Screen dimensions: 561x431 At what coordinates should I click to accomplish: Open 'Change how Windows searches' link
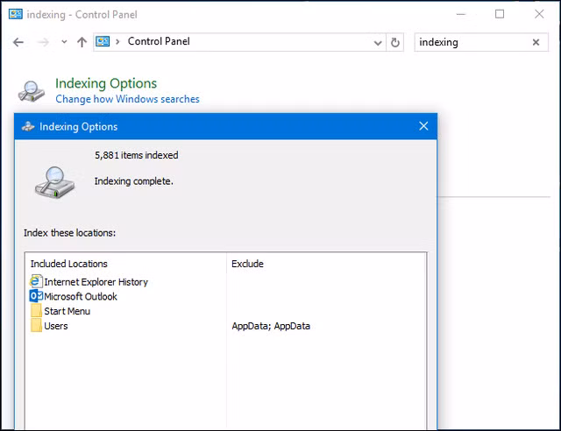click(127, 99)
